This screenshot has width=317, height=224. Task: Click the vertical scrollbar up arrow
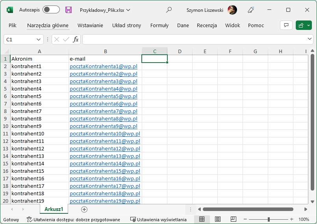[312, 50]
